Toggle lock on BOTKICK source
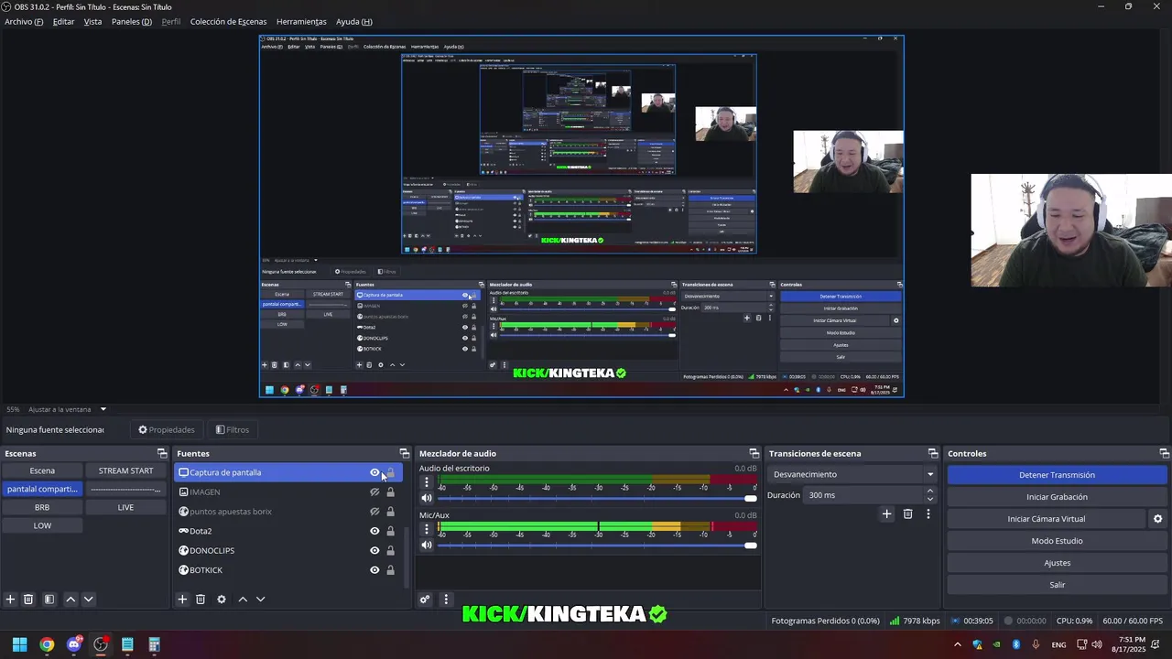Screen dimensions: 1172x659 [390, 570]
